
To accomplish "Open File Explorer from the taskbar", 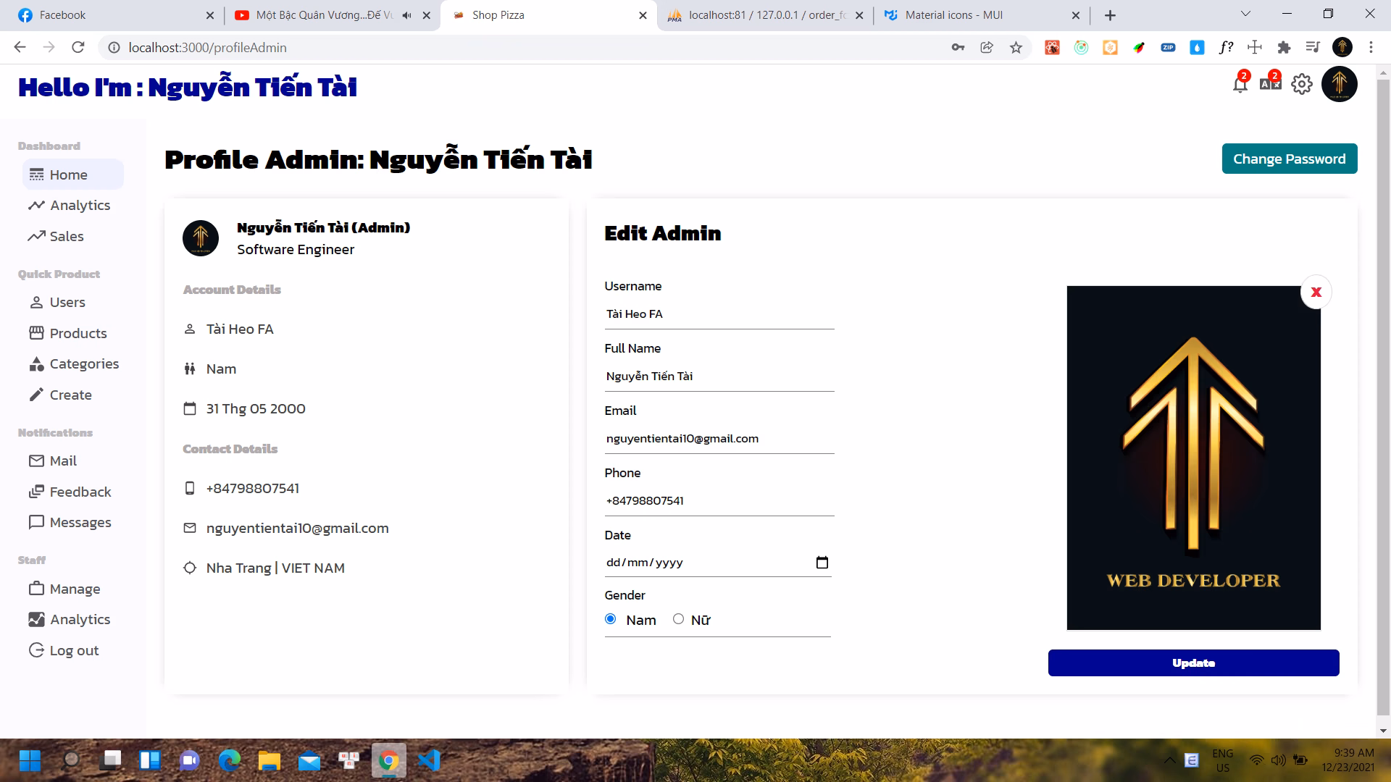I will click(x=270, y=760).
